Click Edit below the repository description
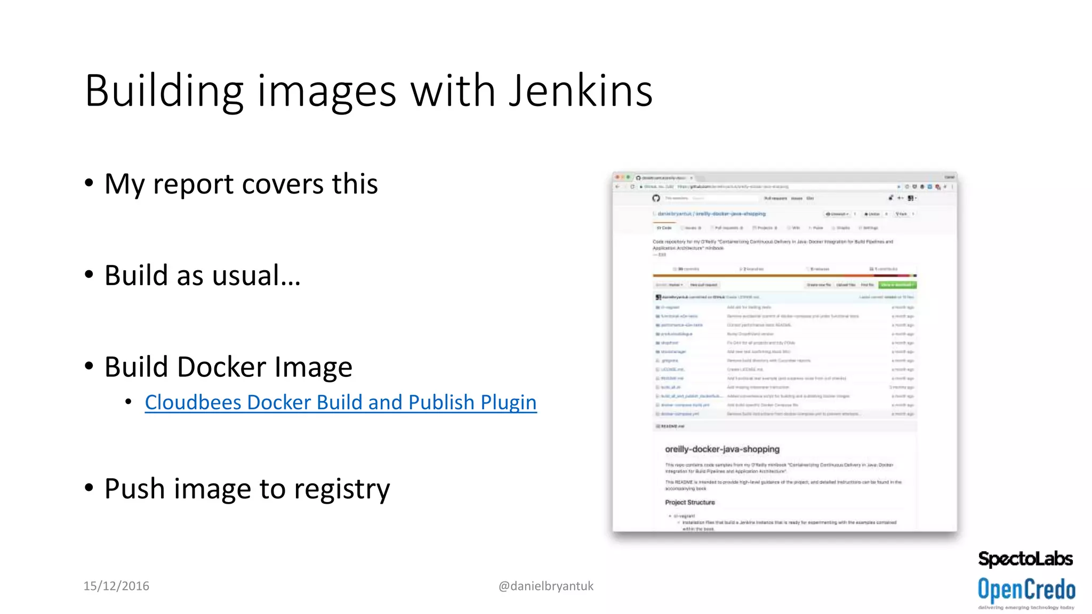The height and width of the screenshot is (614, 1092). (x=661, y=255)
